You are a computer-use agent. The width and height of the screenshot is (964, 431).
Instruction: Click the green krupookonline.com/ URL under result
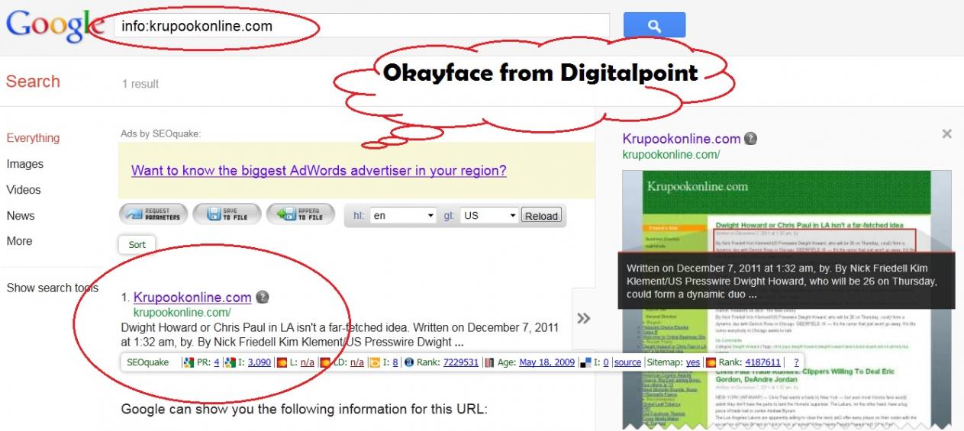182,313
